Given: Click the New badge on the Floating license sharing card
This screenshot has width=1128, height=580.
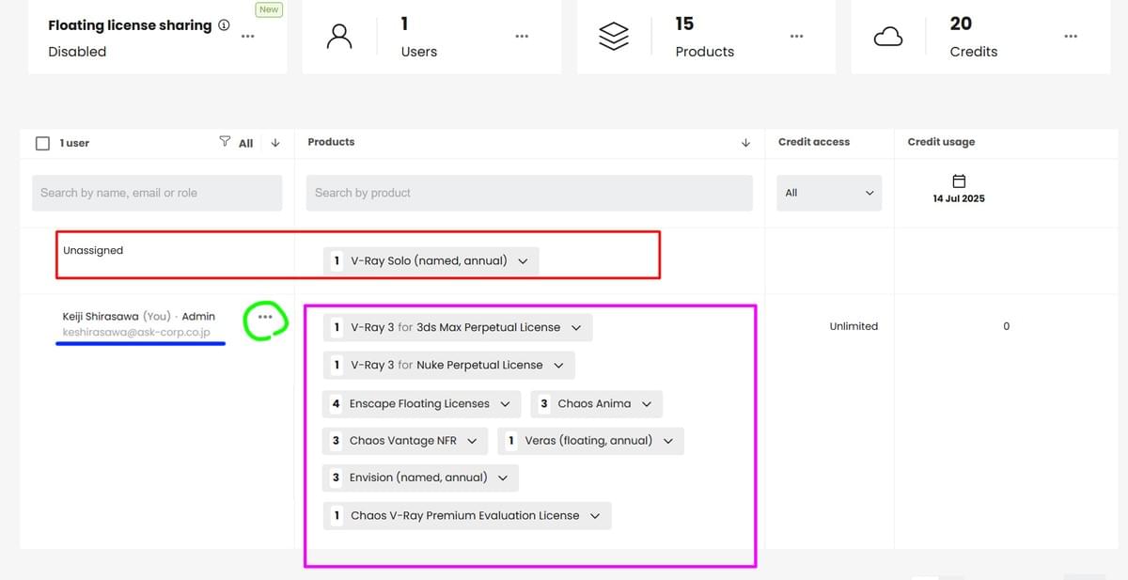Looking at the screenshot, I should pos(270,9).
